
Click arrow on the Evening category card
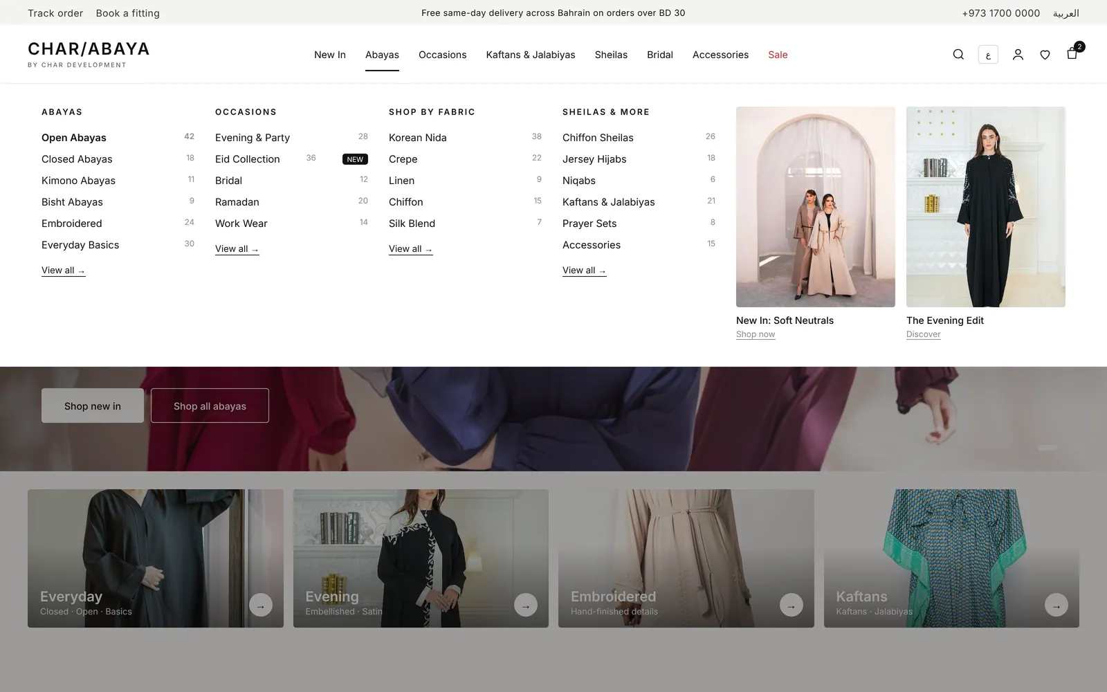tap(526, 605)
